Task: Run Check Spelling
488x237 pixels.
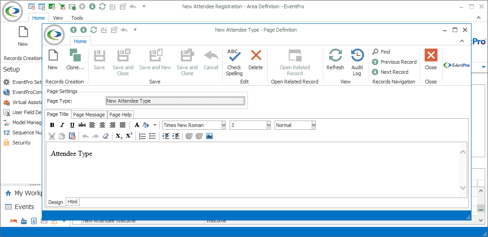Action: [234, 62]
